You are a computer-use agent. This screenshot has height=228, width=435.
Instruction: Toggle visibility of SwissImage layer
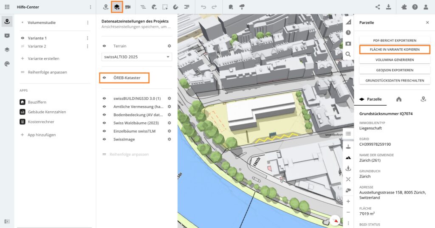(x=105, y=139)
